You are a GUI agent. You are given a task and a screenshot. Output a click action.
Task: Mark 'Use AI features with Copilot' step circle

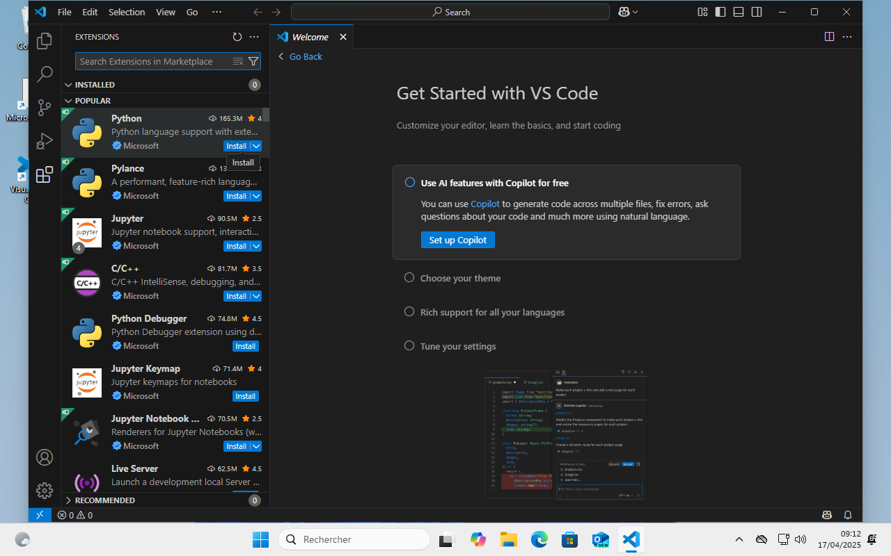pos(410,183)
